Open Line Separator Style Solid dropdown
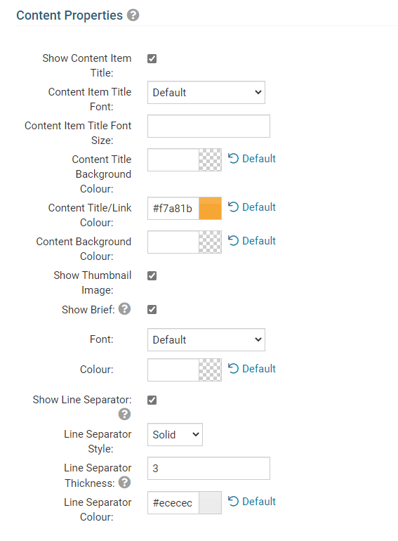Image resolution: width=398 pixels, height=541 pixels. coord(175,435)
